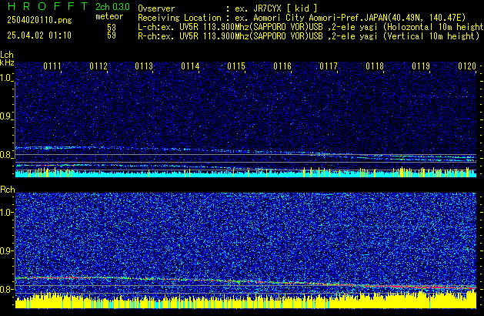Click the filename 2504020110.png
484x316 pixels.
tap(39, 20)
